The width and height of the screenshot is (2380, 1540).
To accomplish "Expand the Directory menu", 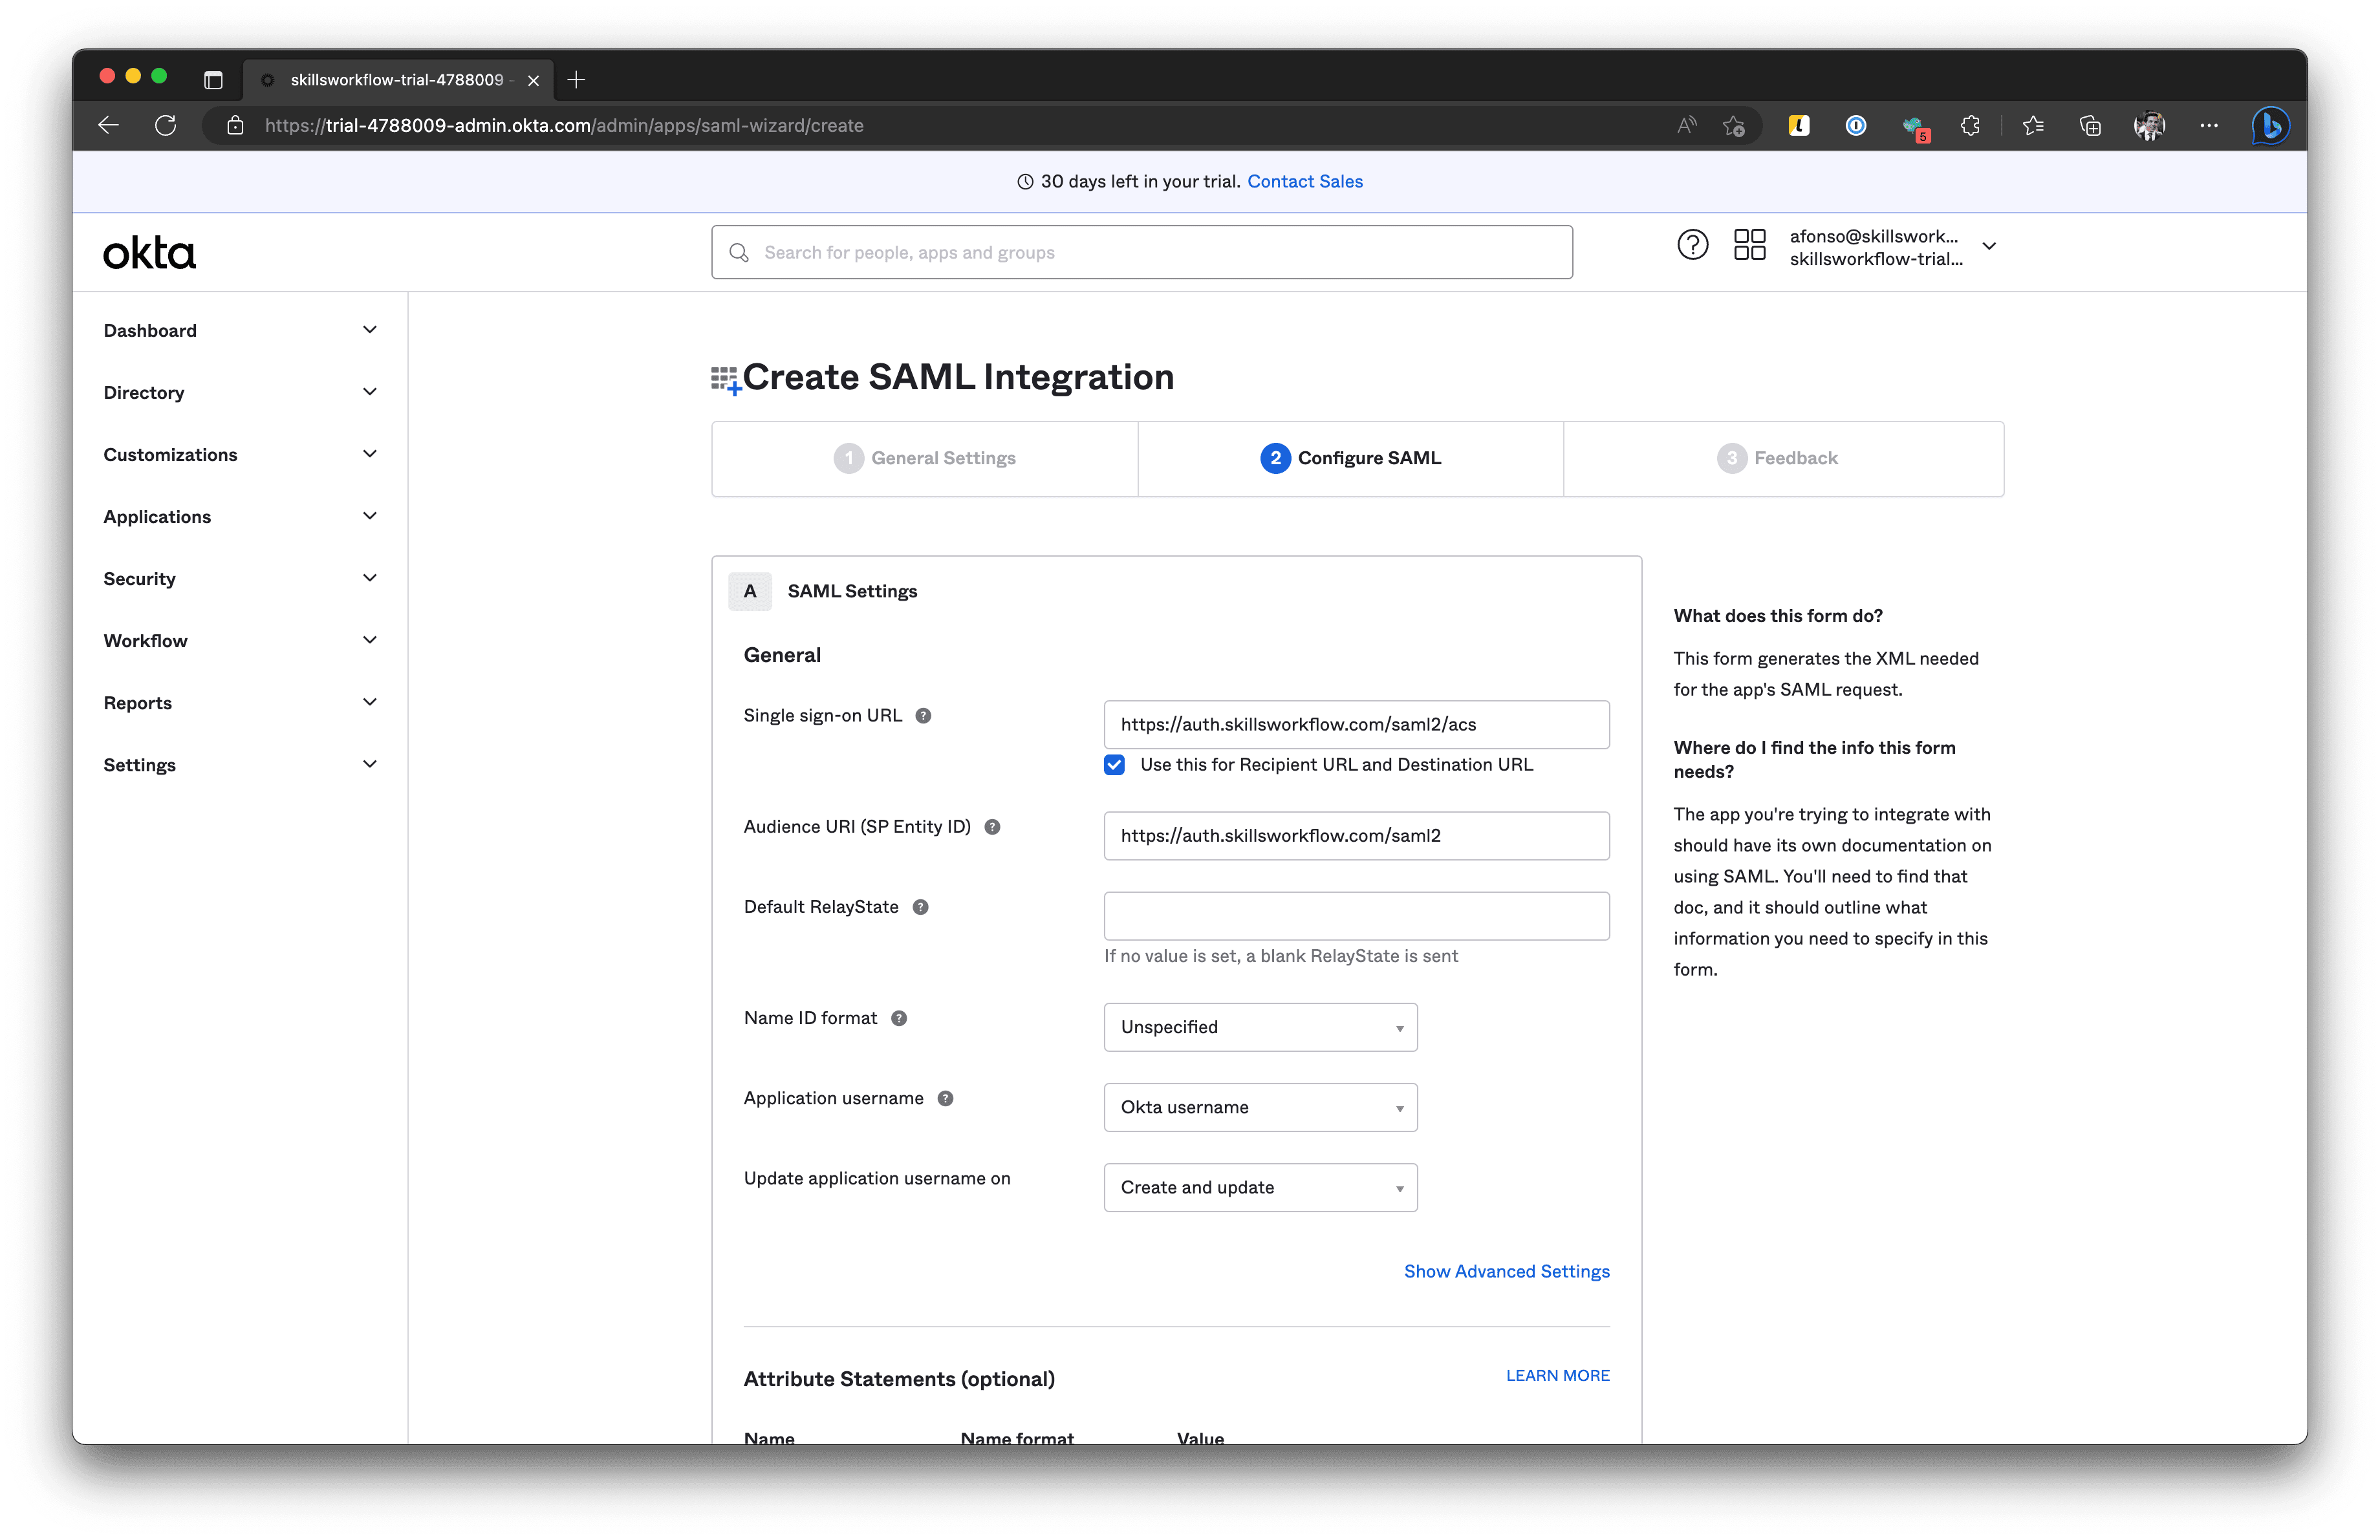I will [x=240, y=392].
